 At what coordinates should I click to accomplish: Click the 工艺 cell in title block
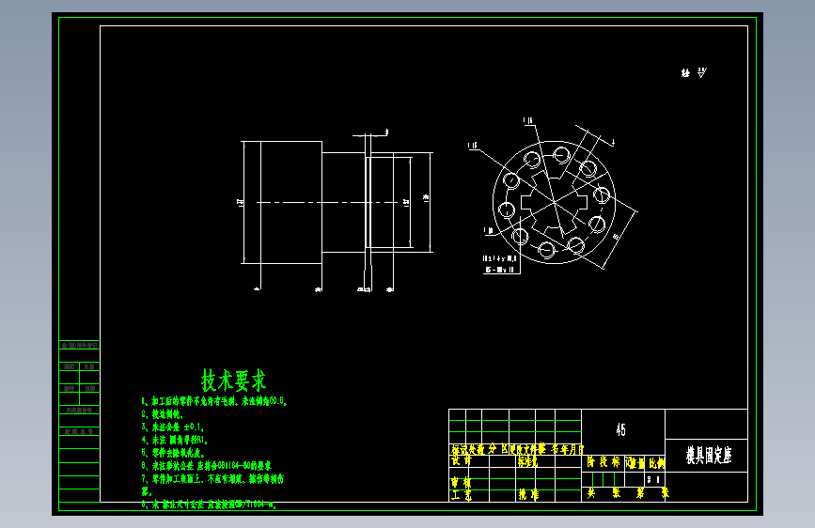click(x=461, y=495)
